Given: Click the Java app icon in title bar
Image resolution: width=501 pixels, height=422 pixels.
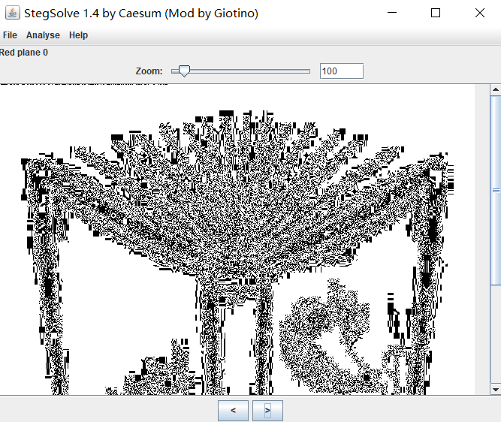Looking at the screenshot, I should tap(11, 13).
